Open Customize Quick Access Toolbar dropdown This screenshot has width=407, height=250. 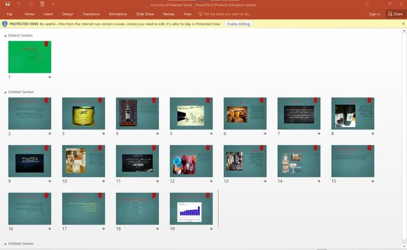[53, 4]
